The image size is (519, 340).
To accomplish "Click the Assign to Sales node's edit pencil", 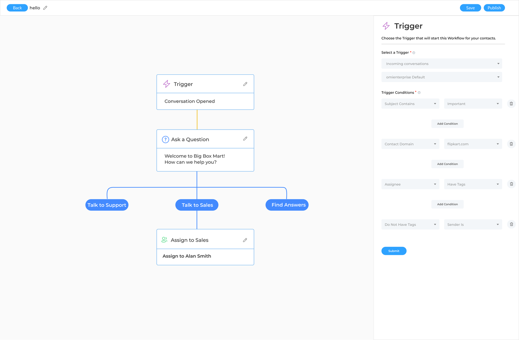I will [245, 240].
